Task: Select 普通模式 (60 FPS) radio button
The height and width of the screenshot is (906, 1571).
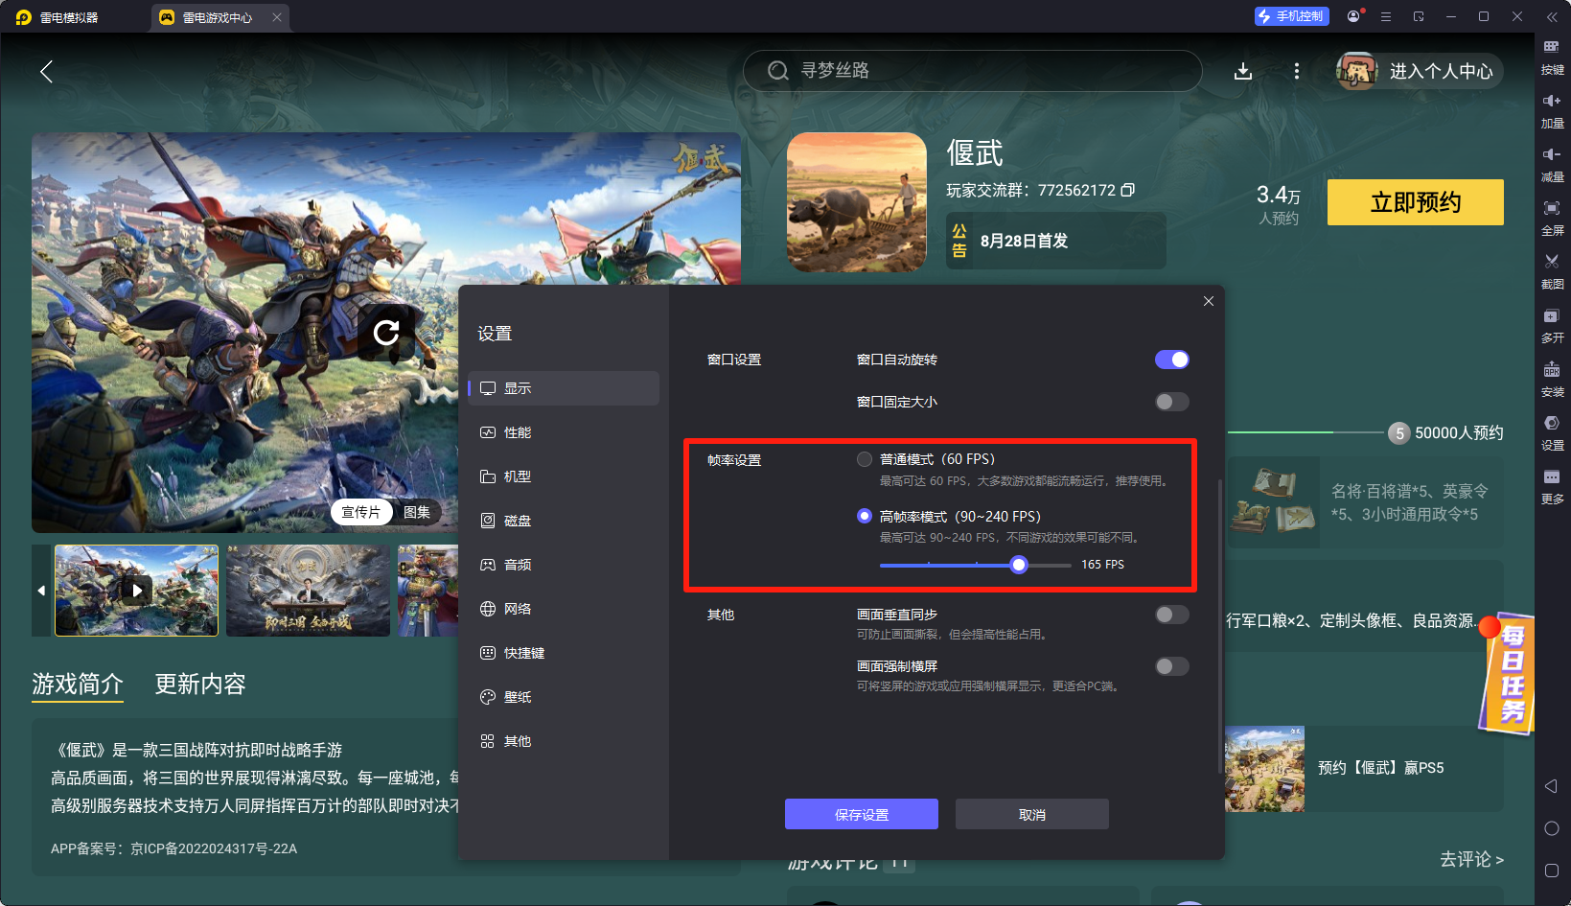Action: pos(865,459)
